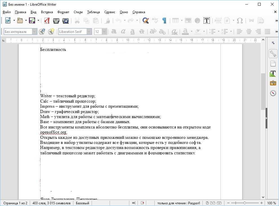
Task: Click the page style 'Базовый' in status bar
Action: point(82,203)
